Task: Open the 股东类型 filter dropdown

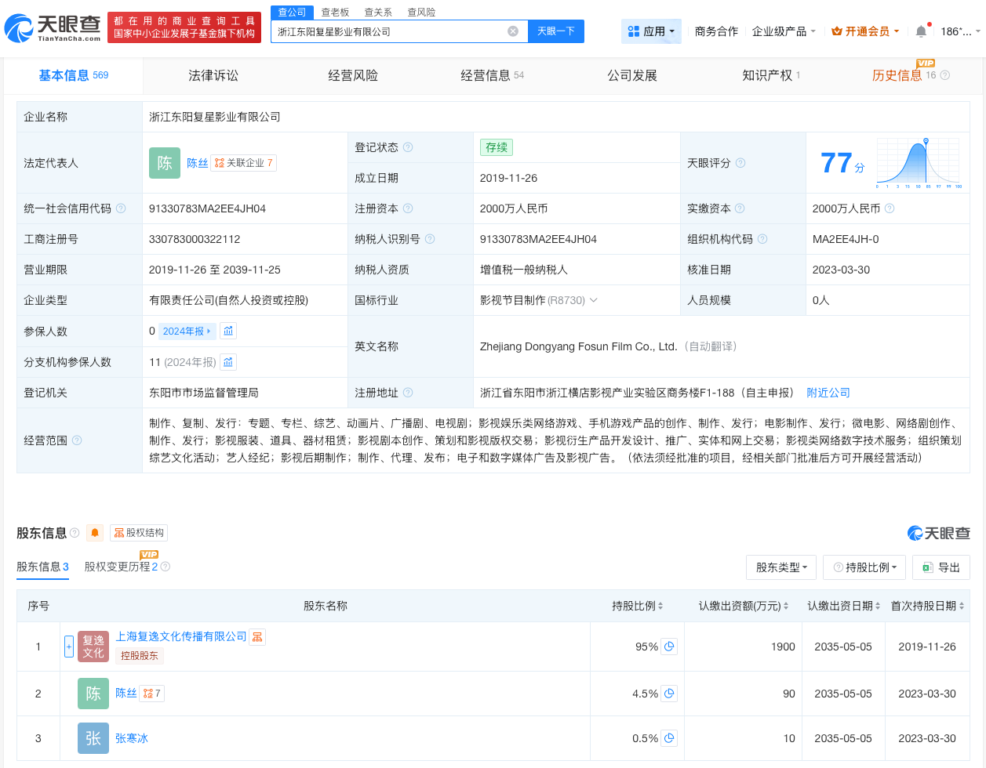Action: point(781,567)
